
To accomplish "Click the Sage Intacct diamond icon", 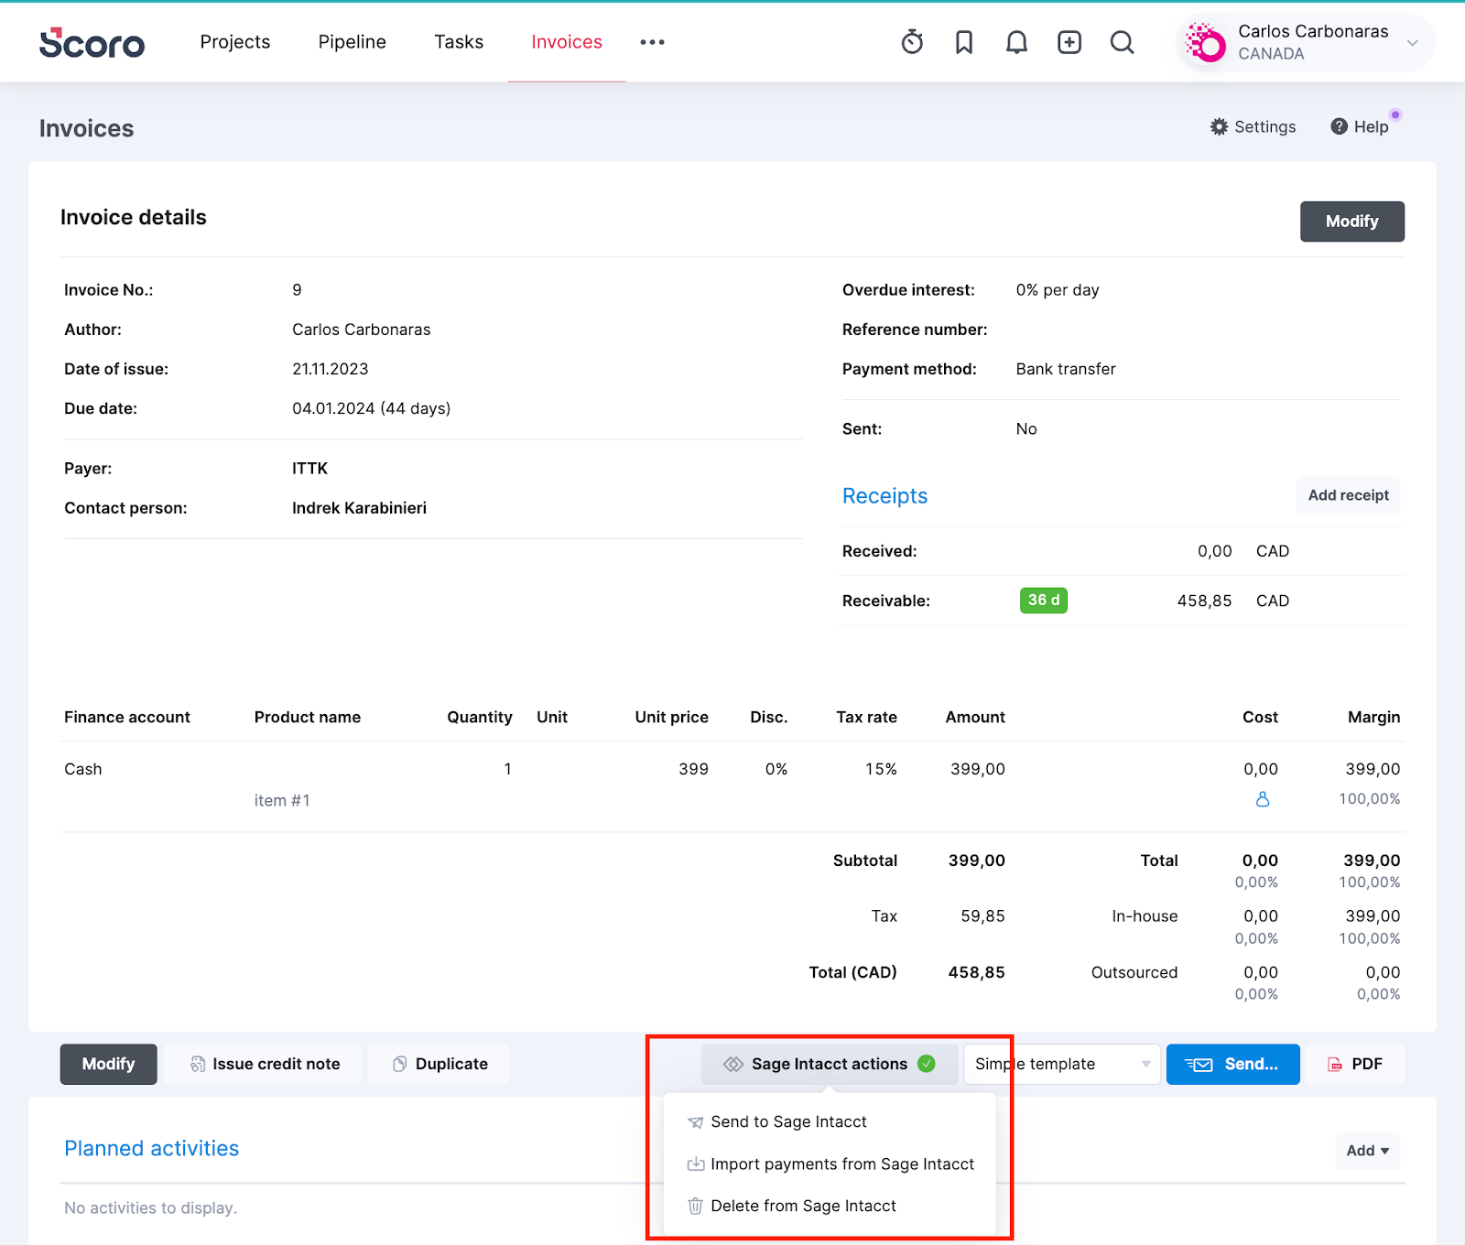I will 732,1064.
